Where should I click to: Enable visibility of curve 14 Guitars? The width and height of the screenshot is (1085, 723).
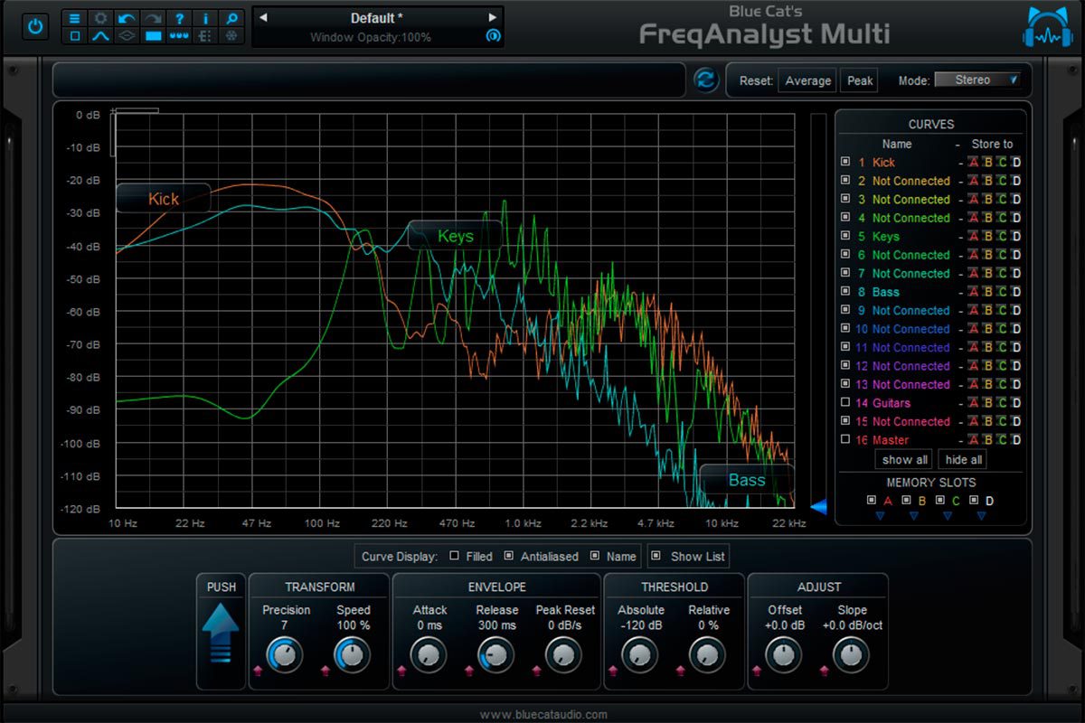point(845,403)
